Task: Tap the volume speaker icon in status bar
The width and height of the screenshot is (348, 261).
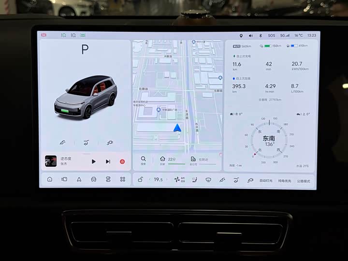Action: [251, 35]
